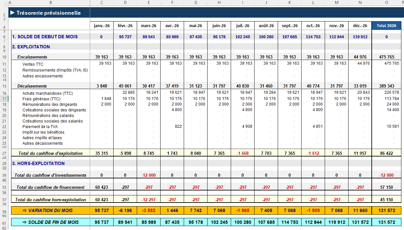Screen dimensions: 404x230
Task: Select the VARIATION DU MOIS label cell
Action: (x=50, y=210)
